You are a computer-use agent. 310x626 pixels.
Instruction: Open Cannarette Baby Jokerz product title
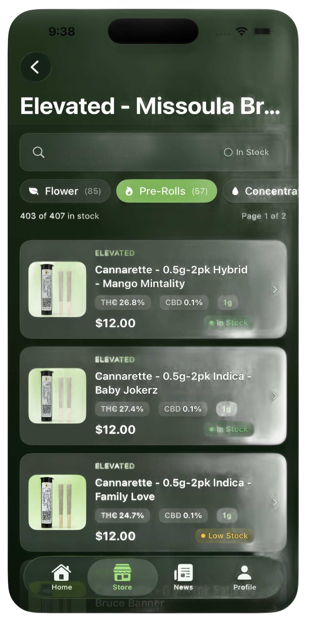point(173,383)
